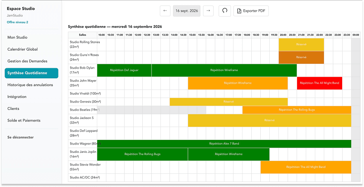Image resolution: width=364 pixels, height=187 pixels.
Task: Click the Studio AC/DC (24m²) label
Action: [x=85, y=178]
